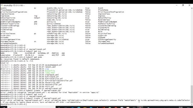
Task: Click 'priorityclasses' resource name
Action: pyautogui.click(x=8, y=34)
